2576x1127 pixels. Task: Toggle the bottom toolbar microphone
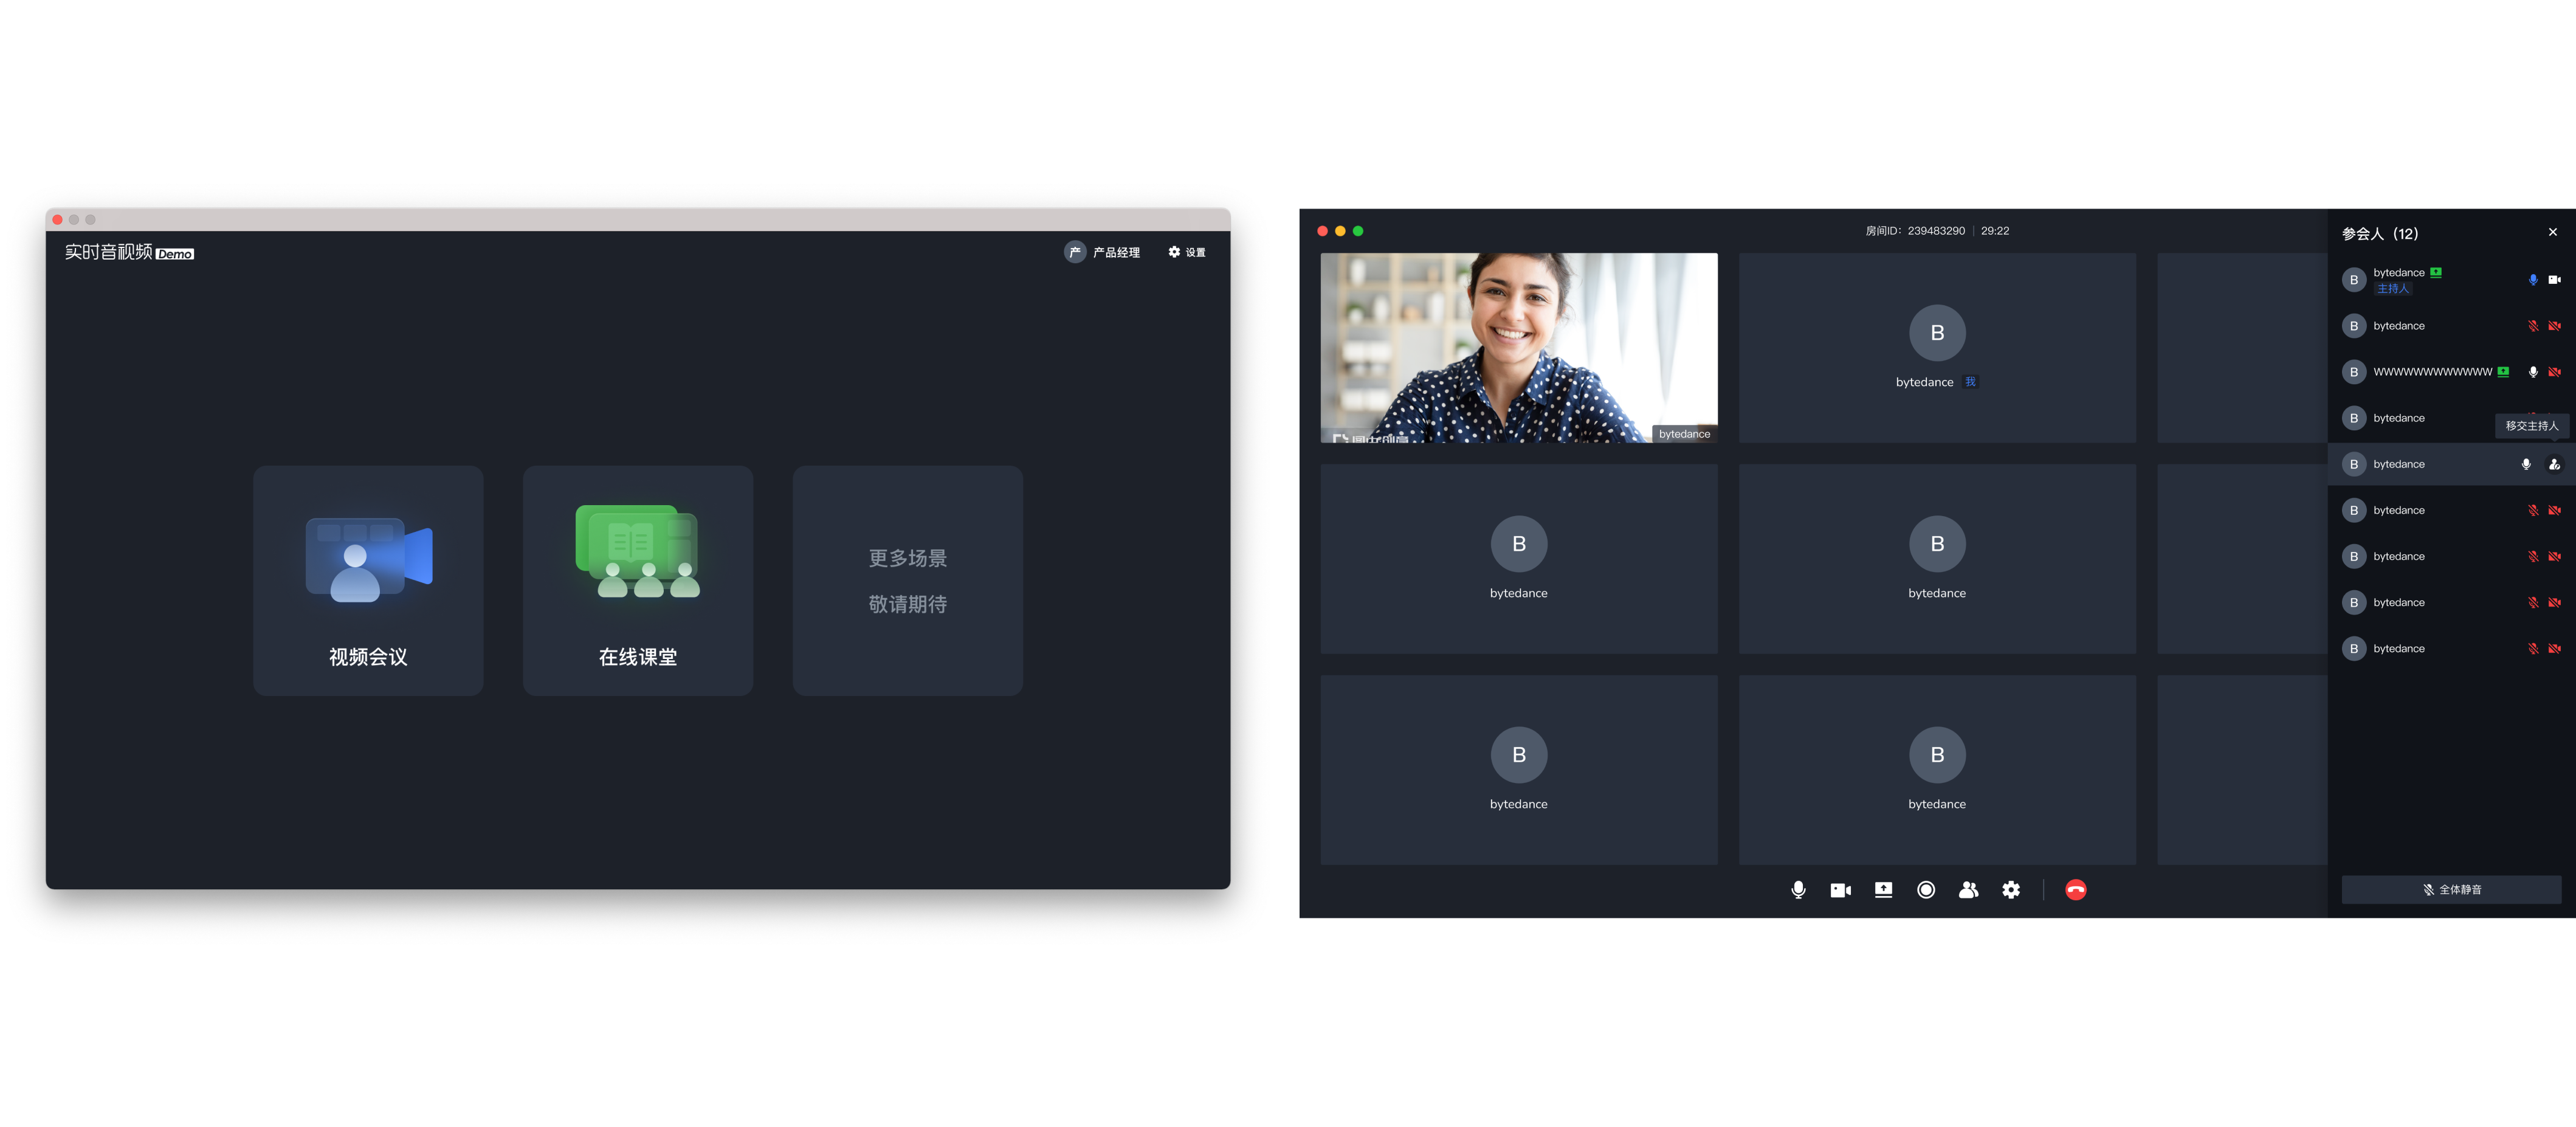[1798, 889]
